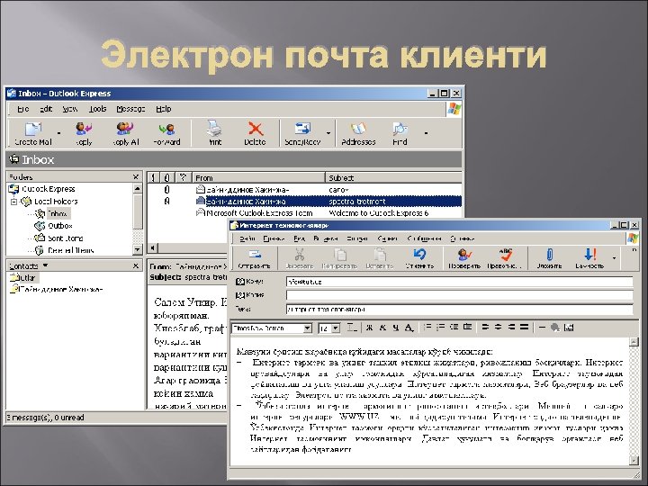Open the arrow next to Send/Recv

328,133
